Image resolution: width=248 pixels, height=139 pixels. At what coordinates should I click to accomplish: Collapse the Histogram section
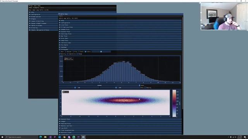(x=121, y=49)
